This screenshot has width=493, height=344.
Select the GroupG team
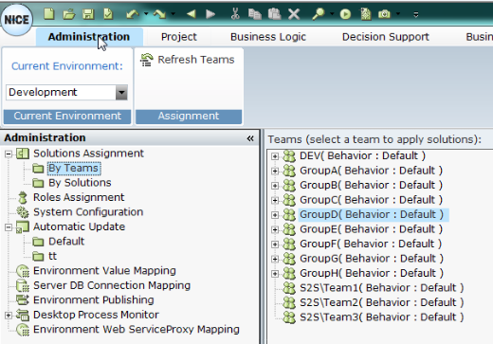click(x=372, y=259)
